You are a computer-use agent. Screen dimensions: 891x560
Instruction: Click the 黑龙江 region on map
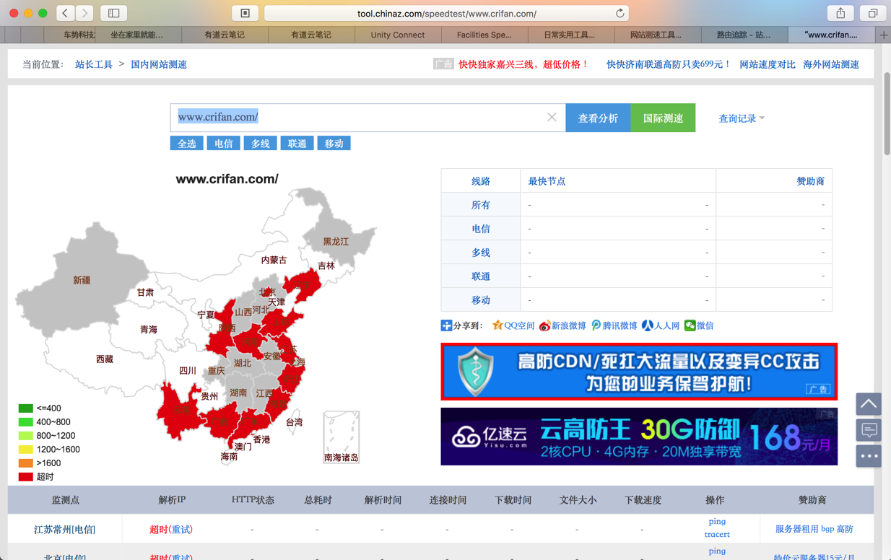point(336,241)
